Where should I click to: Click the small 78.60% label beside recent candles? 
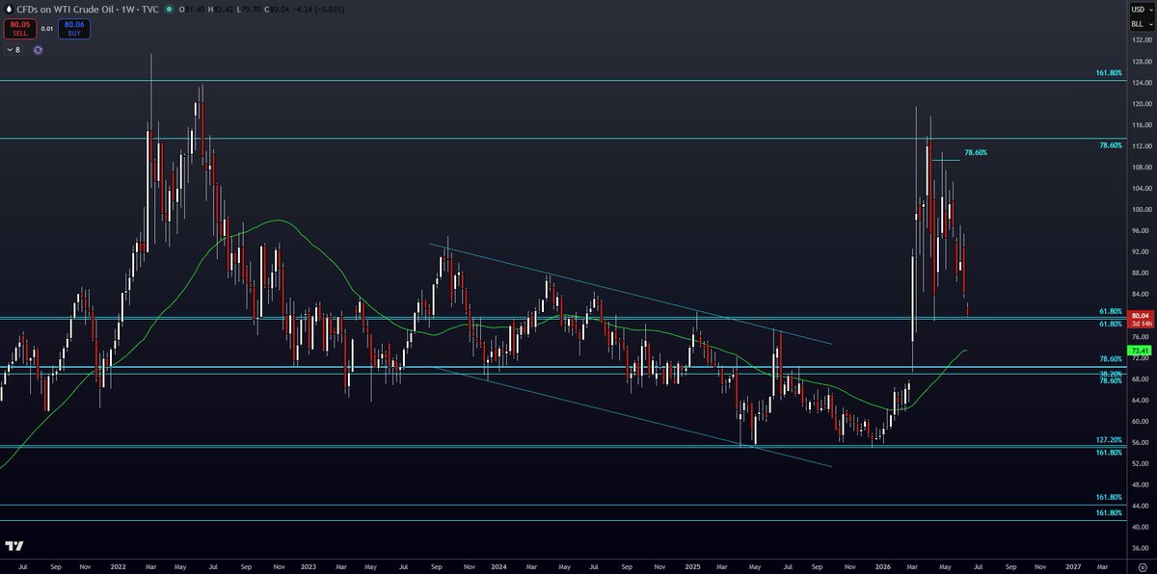click(x=976, y=152)
